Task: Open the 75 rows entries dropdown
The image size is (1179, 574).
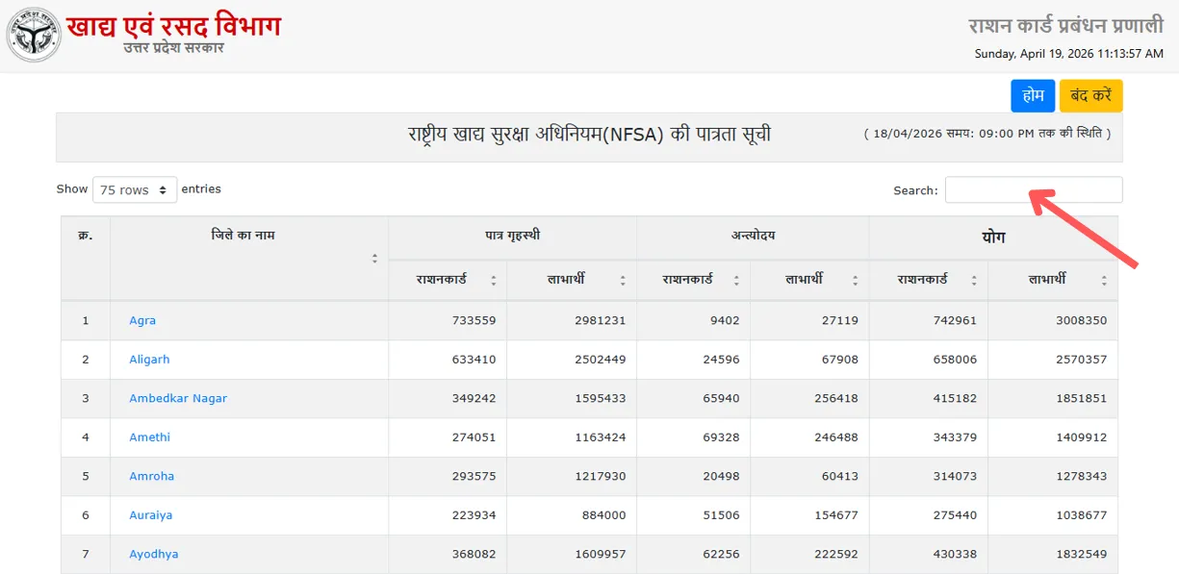Action: pos(135,189)
